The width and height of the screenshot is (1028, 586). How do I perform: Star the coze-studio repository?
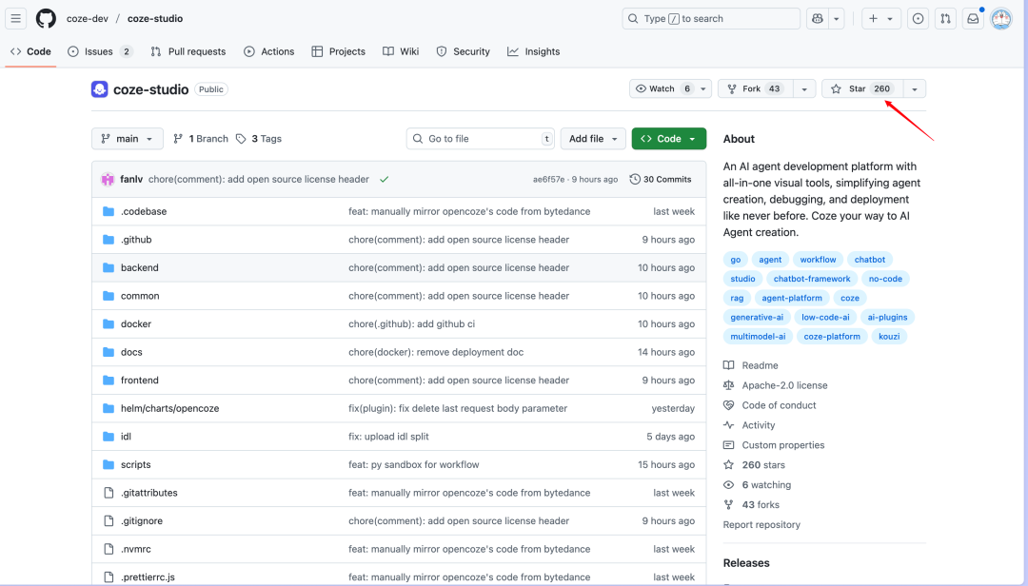pos(861,88)
